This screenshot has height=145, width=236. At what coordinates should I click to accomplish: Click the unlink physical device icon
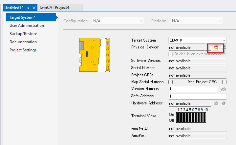(x=224, y=47)
